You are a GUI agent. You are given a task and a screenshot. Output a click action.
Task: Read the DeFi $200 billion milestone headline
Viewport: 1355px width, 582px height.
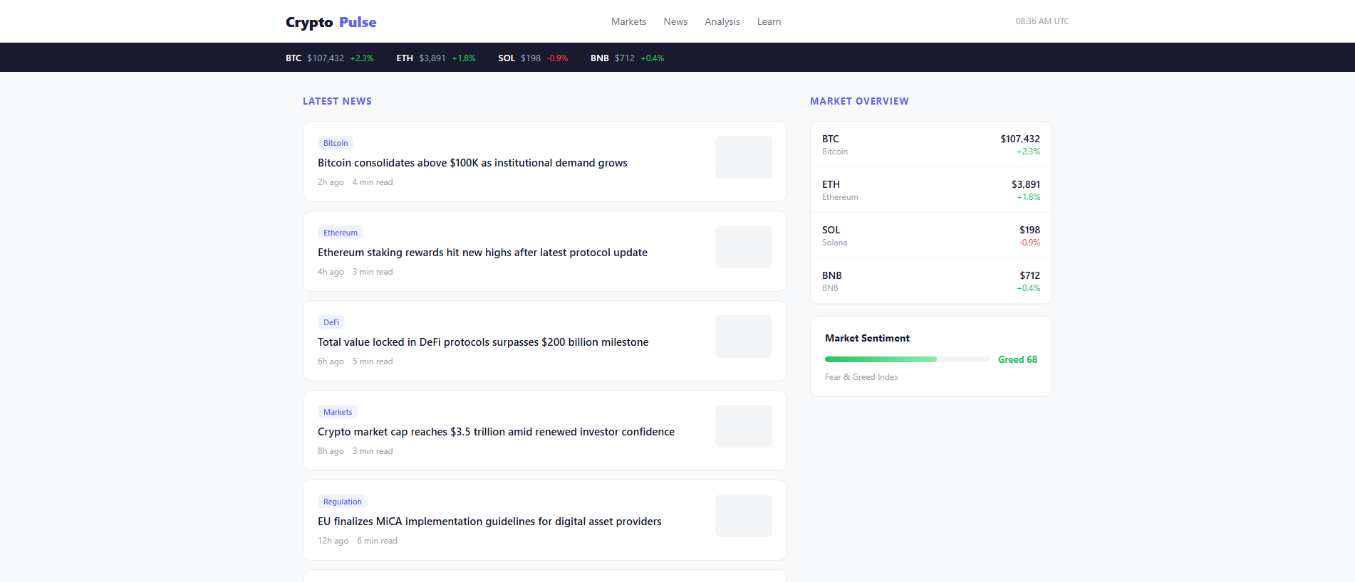[x=483, y=342]
